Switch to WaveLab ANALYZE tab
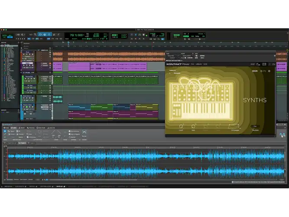Image resolution: width=289 pixels, height=217 pixels. 51,128
